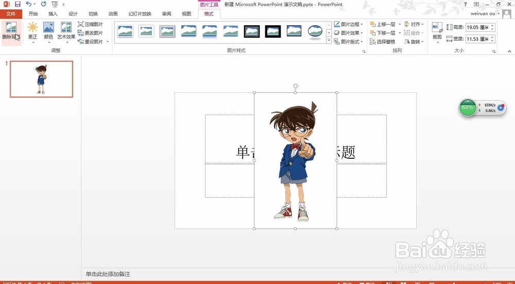Increase picture height with stepper up arrow
The height and width of the screenshot is (284, 515).
[493, 25]
